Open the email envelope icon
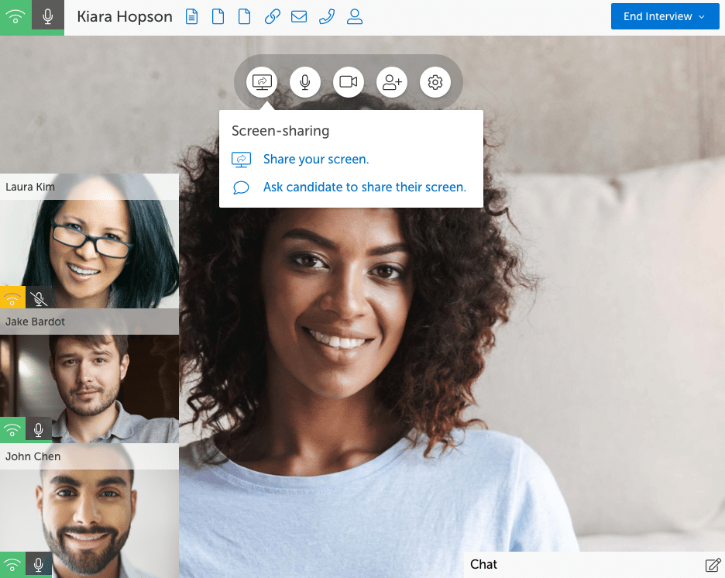This screenshot has width=725, height=578. [x=299, y=16]
